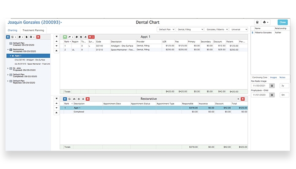Click the red close icon on Restorative panel
Viewport: 296px width, 169px height.
click(x=243, y=99)
